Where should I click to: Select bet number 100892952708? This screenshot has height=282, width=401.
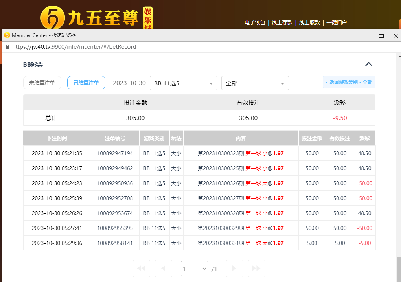[x=115, y=198]
